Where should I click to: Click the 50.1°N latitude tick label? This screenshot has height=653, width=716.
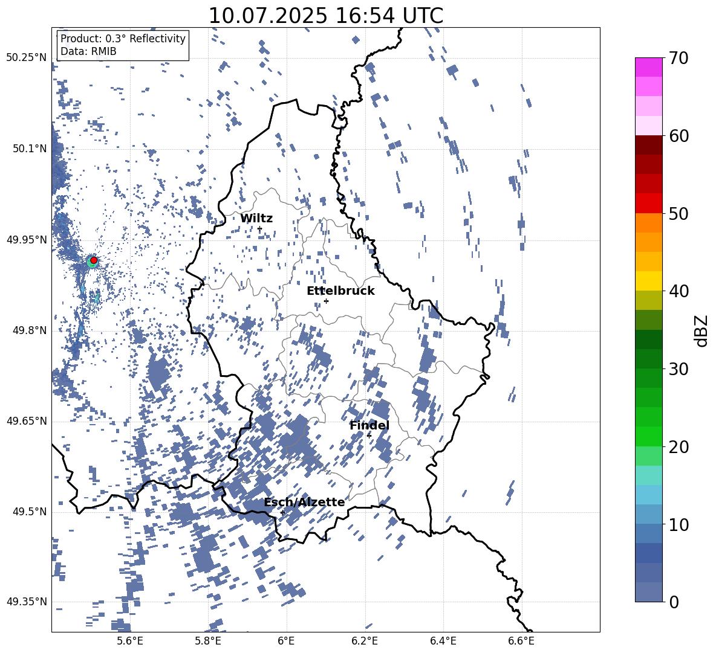click(30, 149)
